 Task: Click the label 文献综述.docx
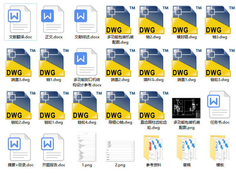pos(87,37)
